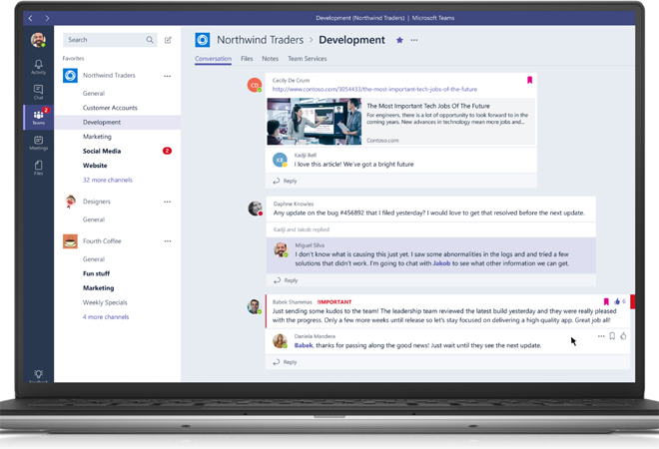Start a new chat with compose icon
Screen dimensions: 659x449
[168, 40]
